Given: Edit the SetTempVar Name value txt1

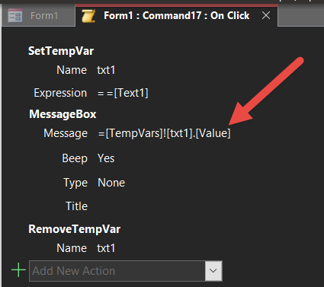Looking at the screenshot, I should [x=106, y=70].
